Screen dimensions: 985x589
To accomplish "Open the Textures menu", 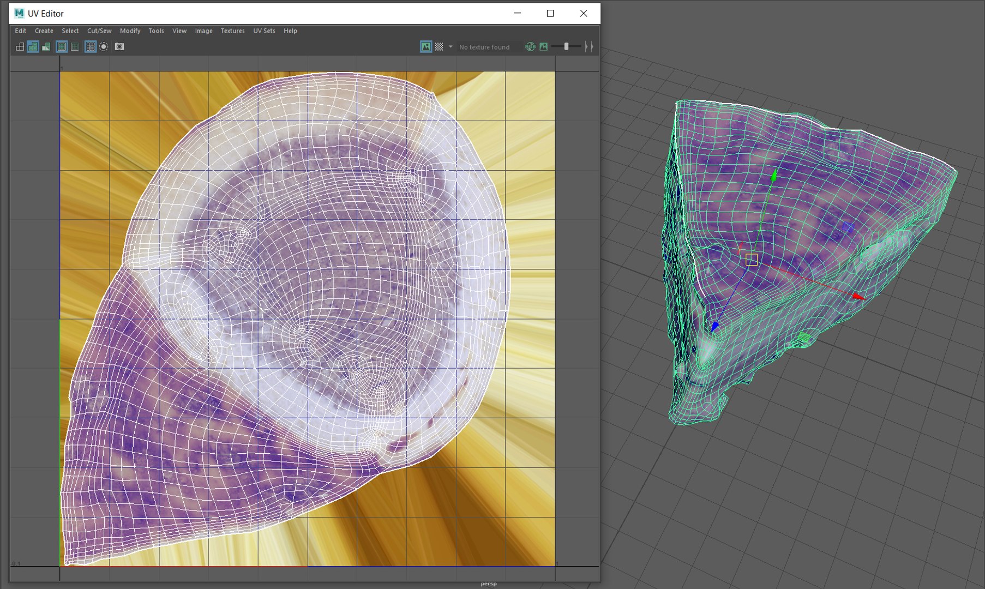I will coord(233,31).
